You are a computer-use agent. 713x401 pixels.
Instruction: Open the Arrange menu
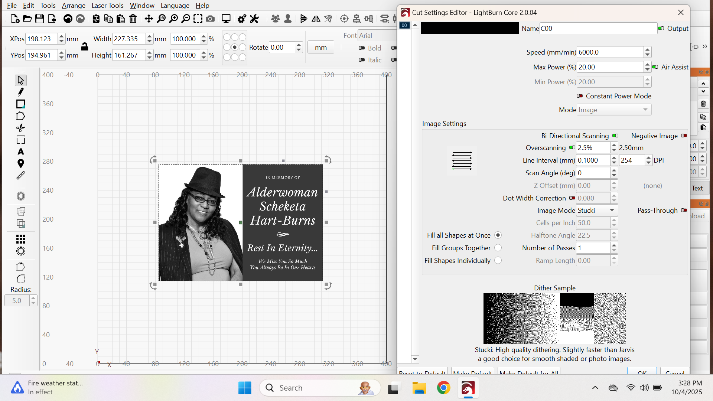74,6
